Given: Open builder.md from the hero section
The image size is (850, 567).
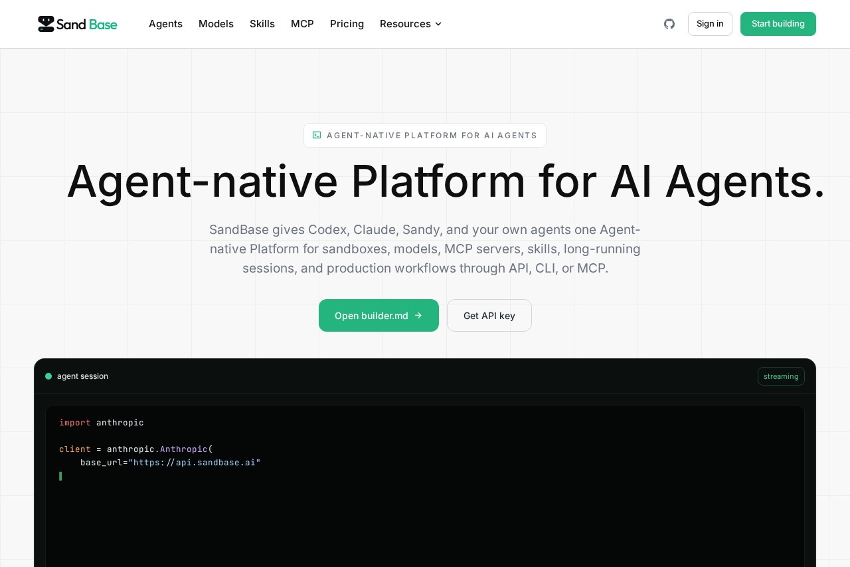Looking at the screenshot, I should tap(379, 315).
